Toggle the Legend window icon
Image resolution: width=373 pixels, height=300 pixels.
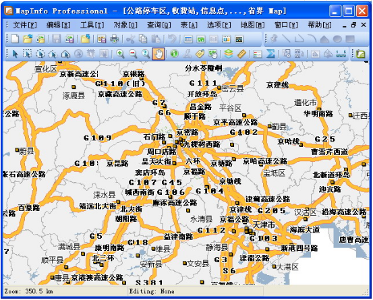pyautogui.click(x=258, y=54)
